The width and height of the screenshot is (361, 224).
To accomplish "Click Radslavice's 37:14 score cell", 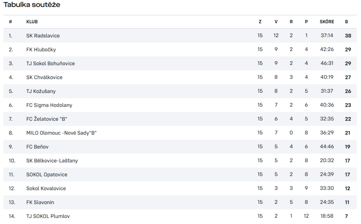I will point(327,36).
